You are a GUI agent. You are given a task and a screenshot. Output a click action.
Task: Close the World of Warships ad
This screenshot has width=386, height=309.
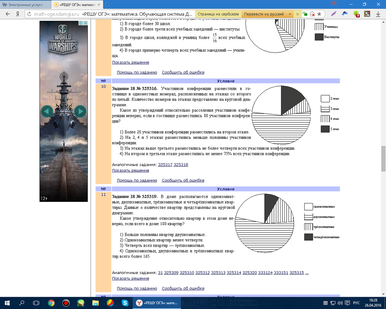(86, 23)
